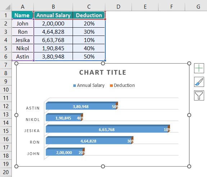This screenshot has height=177, width=207.
Task: Click the left-middle chart resize handle
Action: tap(16, 115)
